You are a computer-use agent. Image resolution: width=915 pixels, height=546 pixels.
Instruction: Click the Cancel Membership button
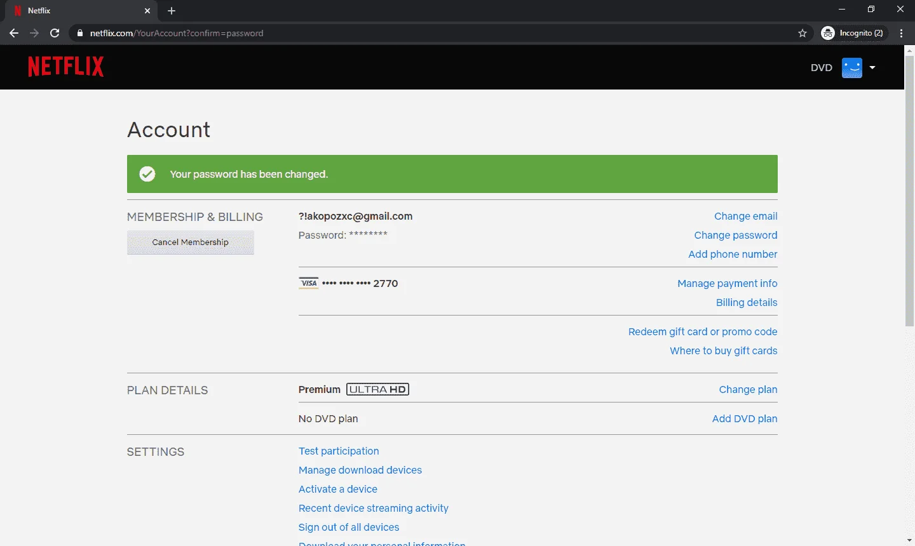point(191,242)
